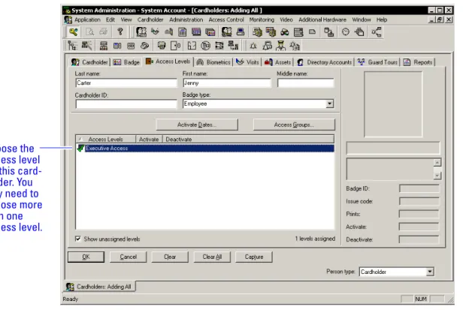Select the Cardholders: Adding All window tab
The width and height of the screenshot is (463, 310).
click(x=99, y=287)
